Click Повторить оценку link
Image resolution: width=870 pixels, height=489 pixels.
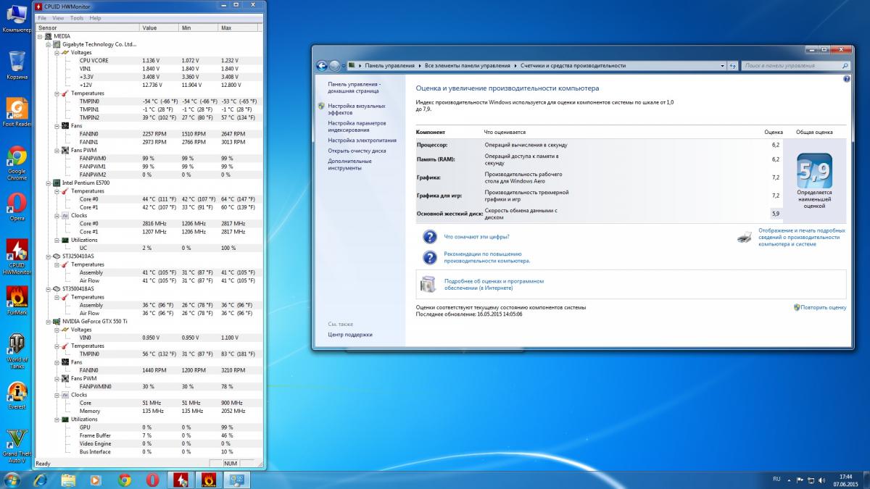(x=824, y=307)
